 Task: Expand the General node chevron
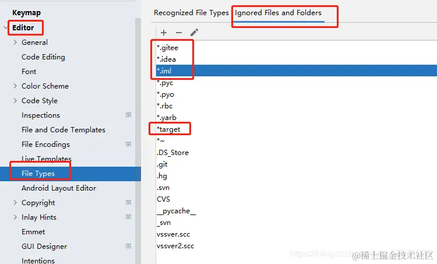coord(15,43)
